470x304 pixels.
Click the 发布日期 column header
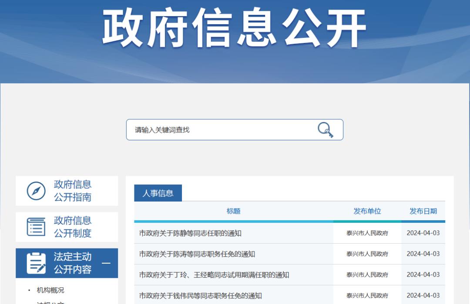click(423, 211)
